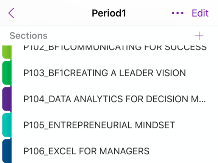Open P104_DATA ANALYTICS FOR DECISION section
Screen dimensions: 218x163
(115, 99)
